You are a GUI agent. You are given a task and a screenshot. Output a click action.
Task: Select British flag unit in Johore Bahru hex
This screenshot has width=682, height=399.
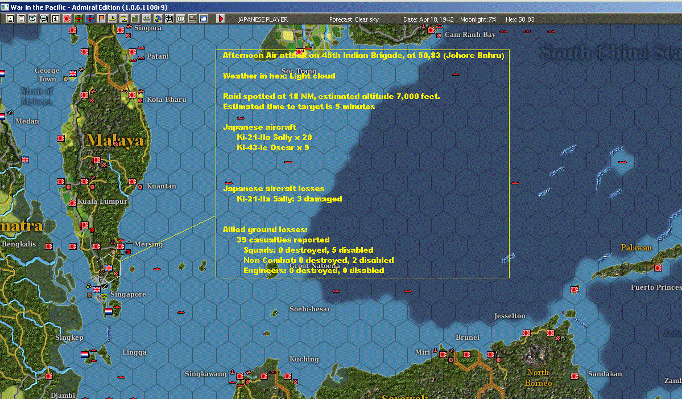[x=108, y=268]
